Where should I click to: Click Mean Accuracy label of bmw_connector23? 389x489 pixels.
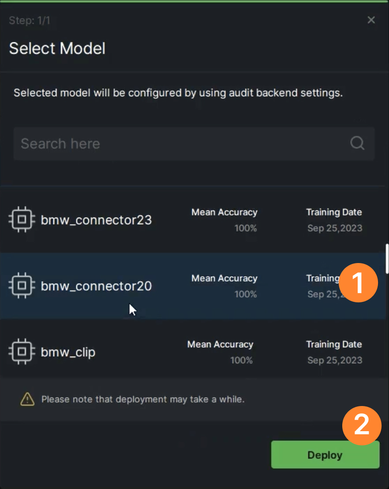224,212
